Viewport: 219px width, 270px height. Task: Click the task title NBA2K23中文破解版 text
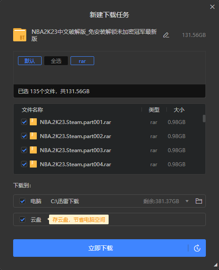click(x=94, y=35)
